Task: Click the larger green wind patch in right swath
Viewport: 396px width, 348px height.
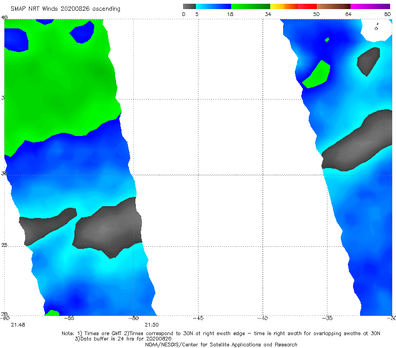Action: pos(317,75)
